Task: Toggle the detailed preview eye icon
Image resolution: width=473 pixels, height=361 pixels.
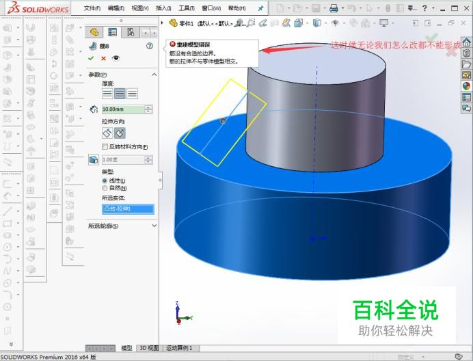Action: (x=116, y=58)
